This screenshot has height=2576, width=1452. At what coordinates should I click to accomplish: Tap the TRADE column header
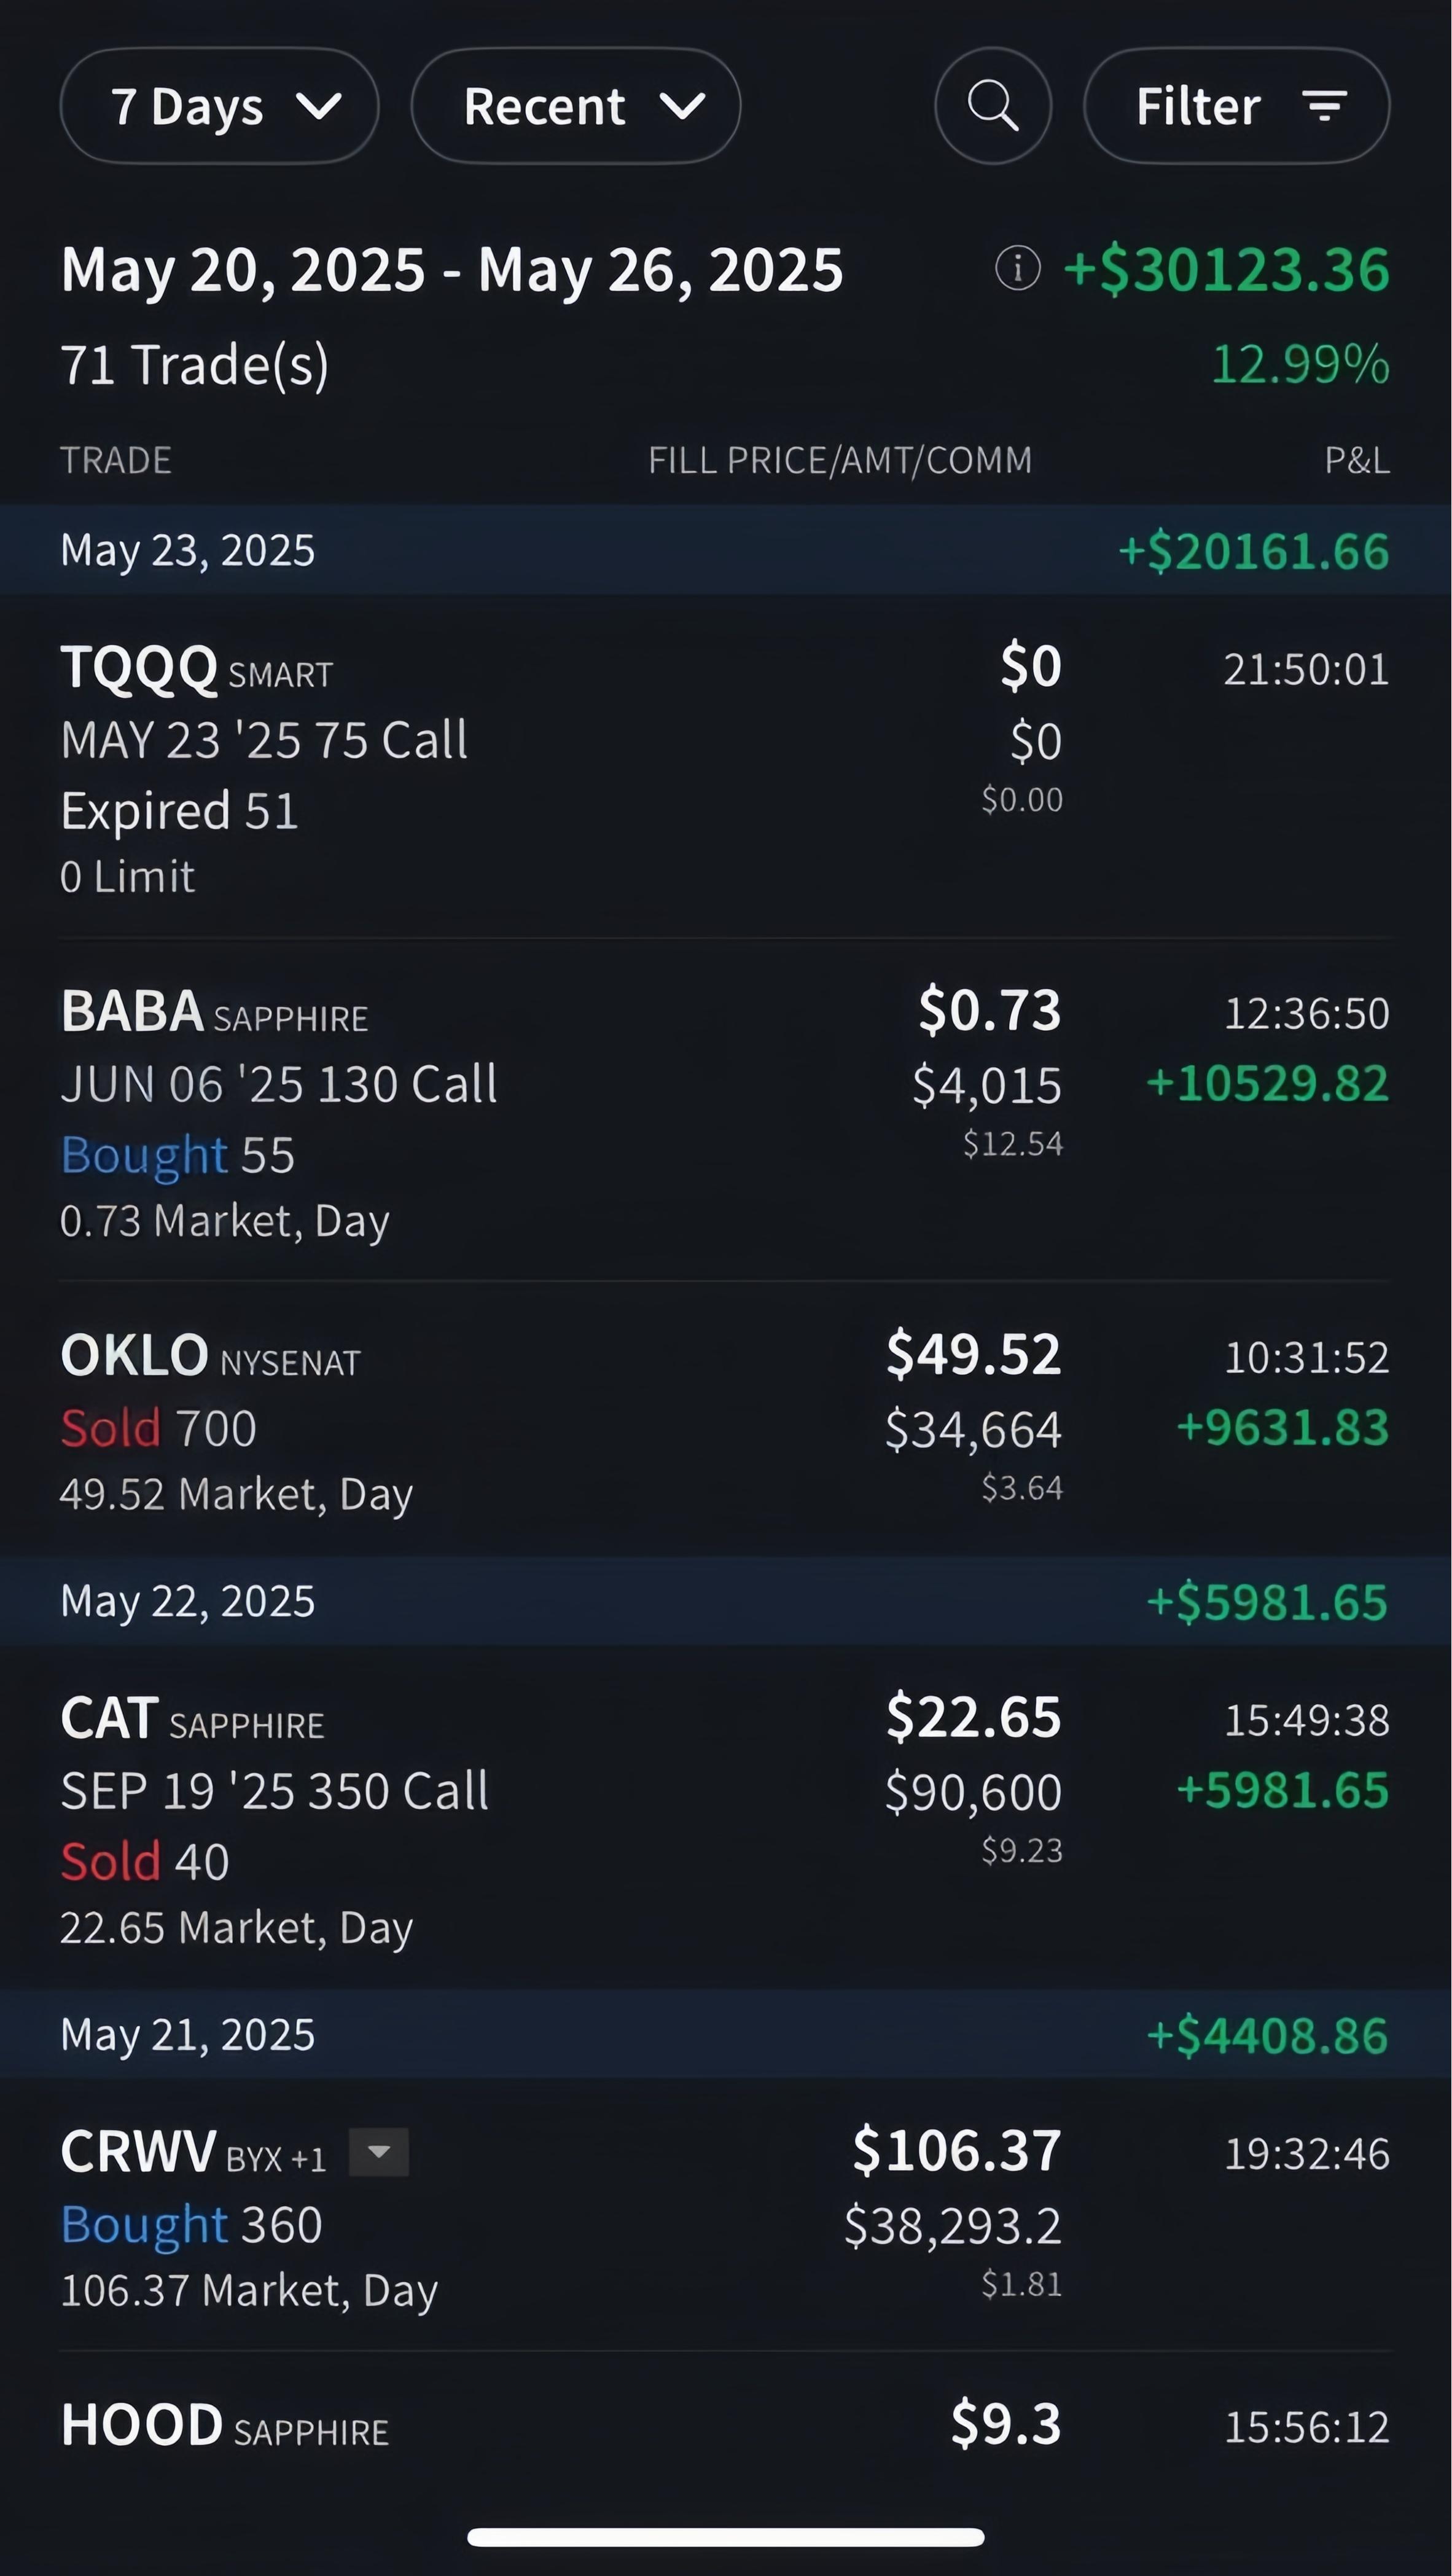(x=116, y=460)
